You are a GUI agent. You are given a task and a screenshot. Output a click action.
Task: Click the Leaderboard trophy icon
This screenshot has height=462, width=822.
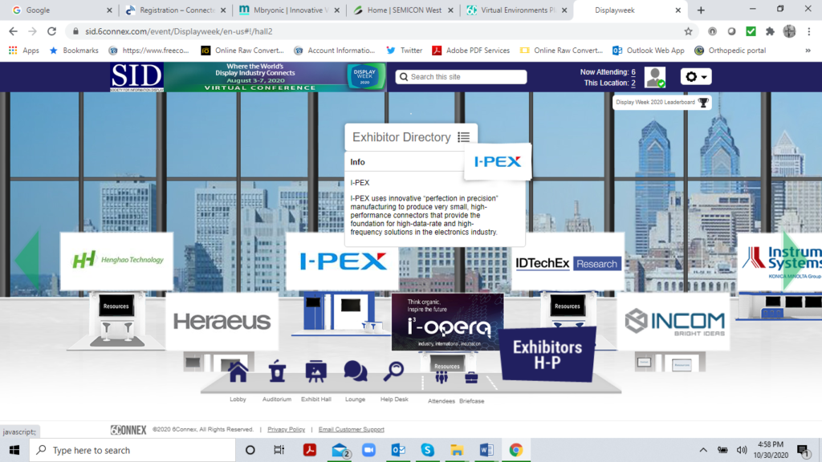pos(703,102)
